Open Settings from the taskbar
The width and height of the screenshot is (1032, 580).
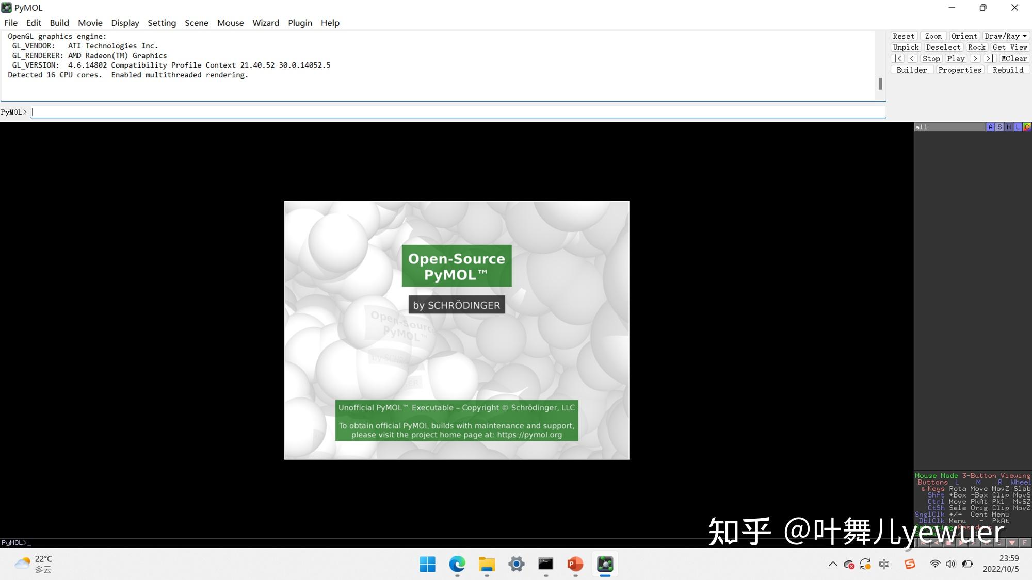(x=516, y=565)
